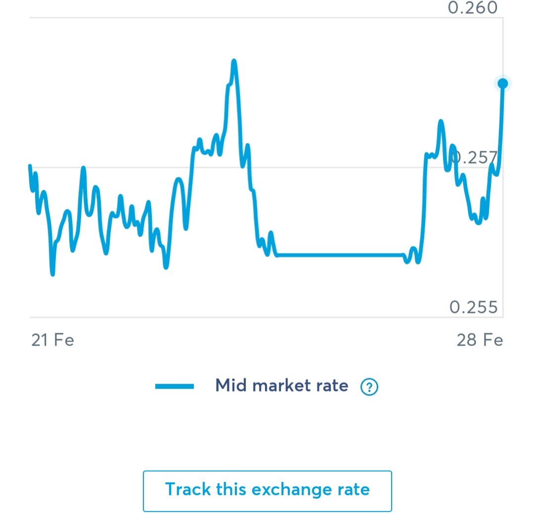
Task: Click the Mid market rate legend label
Action: [282, 386]
